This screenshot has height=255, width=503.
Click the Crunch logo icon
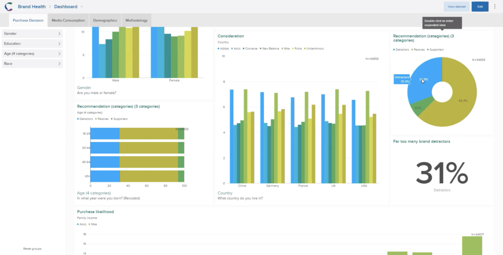(x=9, y=6)
